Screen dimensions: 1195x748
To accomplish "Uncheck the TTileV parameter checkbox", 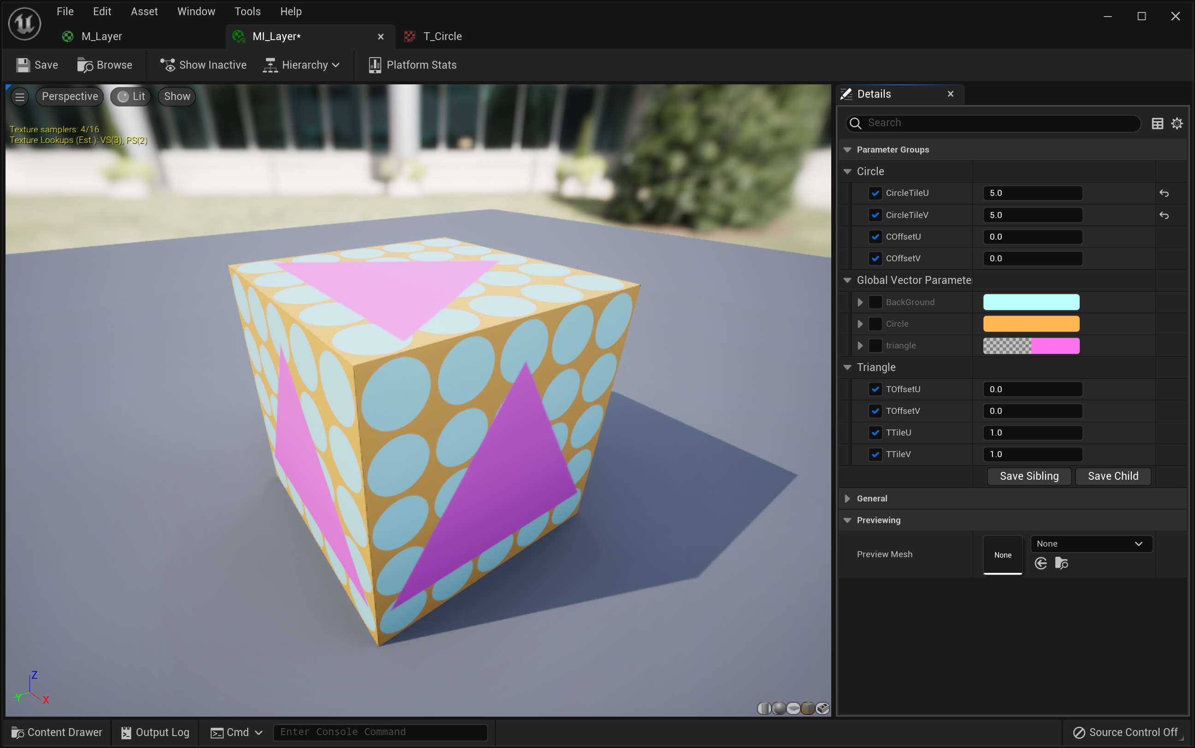I will (x=875, y=454).
